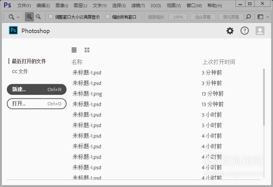Click the Ps logo in the title bar
273x187 pixels.
tap(7, 5)
